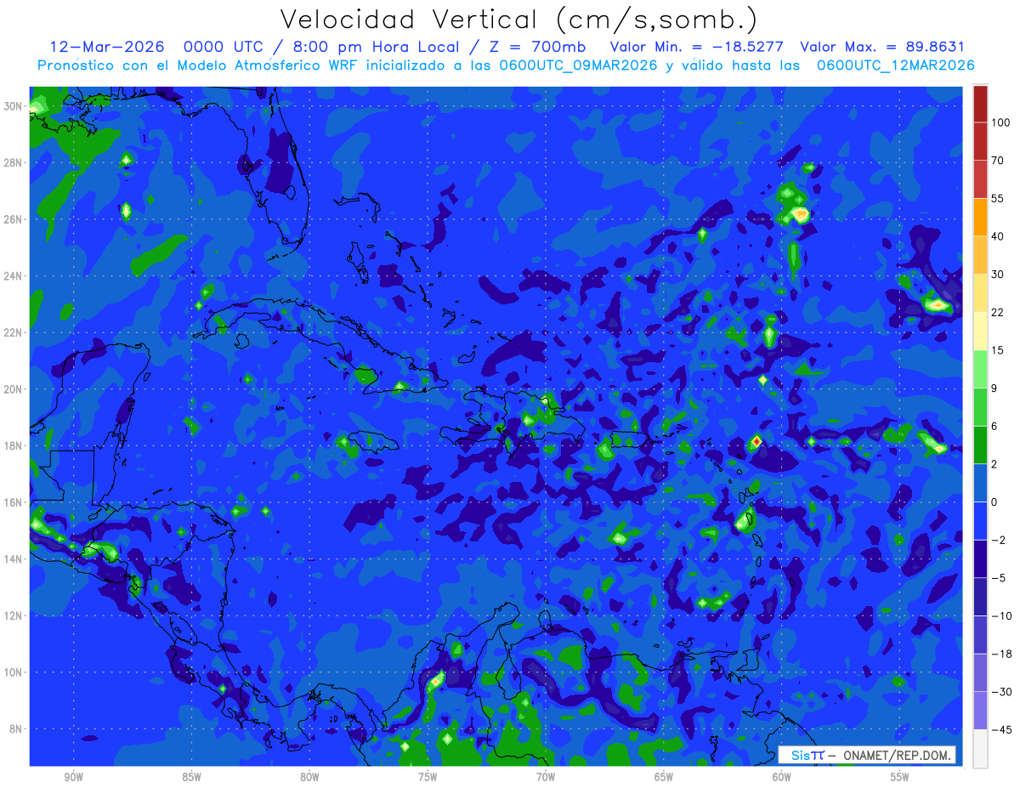Click the '0000 UTC' time label
This screenshot has height=788, width=1020.
(x=223, y=46)
